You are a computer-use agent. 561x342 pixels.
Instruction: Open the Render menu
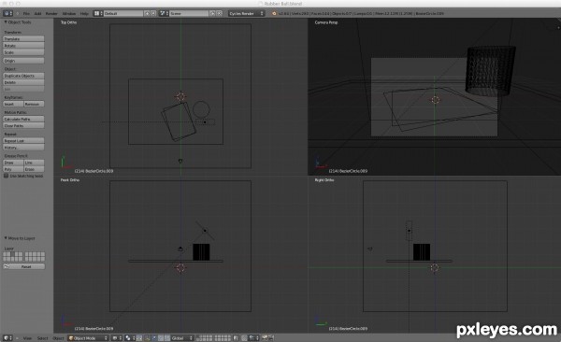pyautogui.click(x=51, y=14)
